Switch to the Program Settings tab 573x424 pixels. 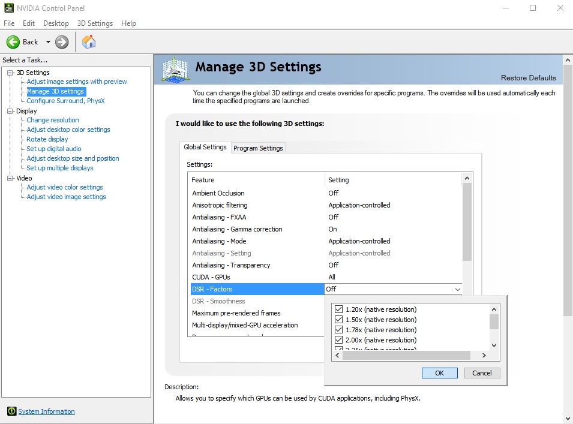[x=258, y=148]
